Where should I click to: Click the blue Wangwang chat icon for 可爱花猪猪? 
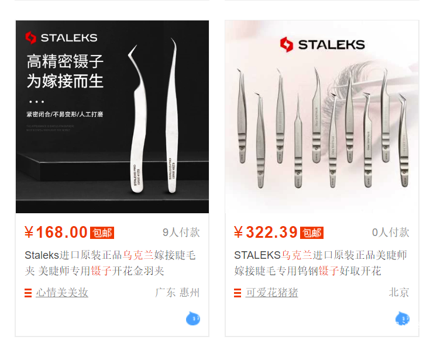tap(403, 318)
